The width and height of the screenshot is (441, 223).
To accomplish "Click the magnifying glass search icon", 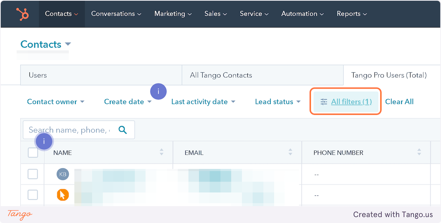I will (123, 130).
